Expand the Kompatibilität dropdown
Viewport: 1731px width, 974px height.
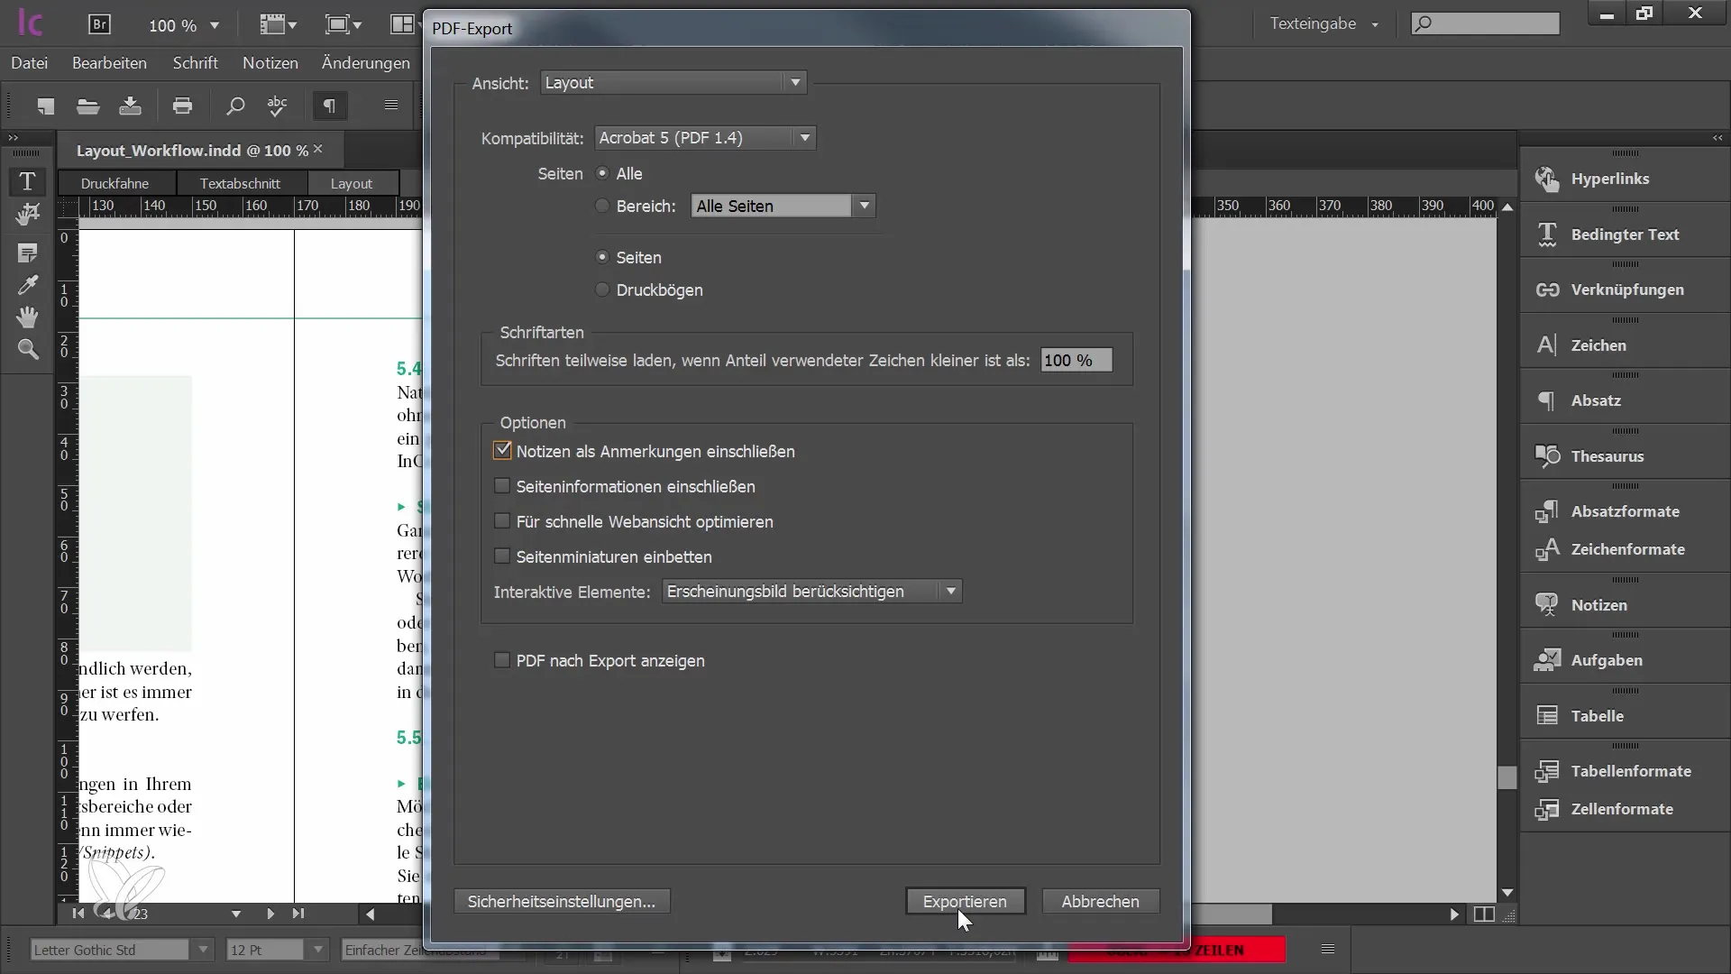pos(805,137)
